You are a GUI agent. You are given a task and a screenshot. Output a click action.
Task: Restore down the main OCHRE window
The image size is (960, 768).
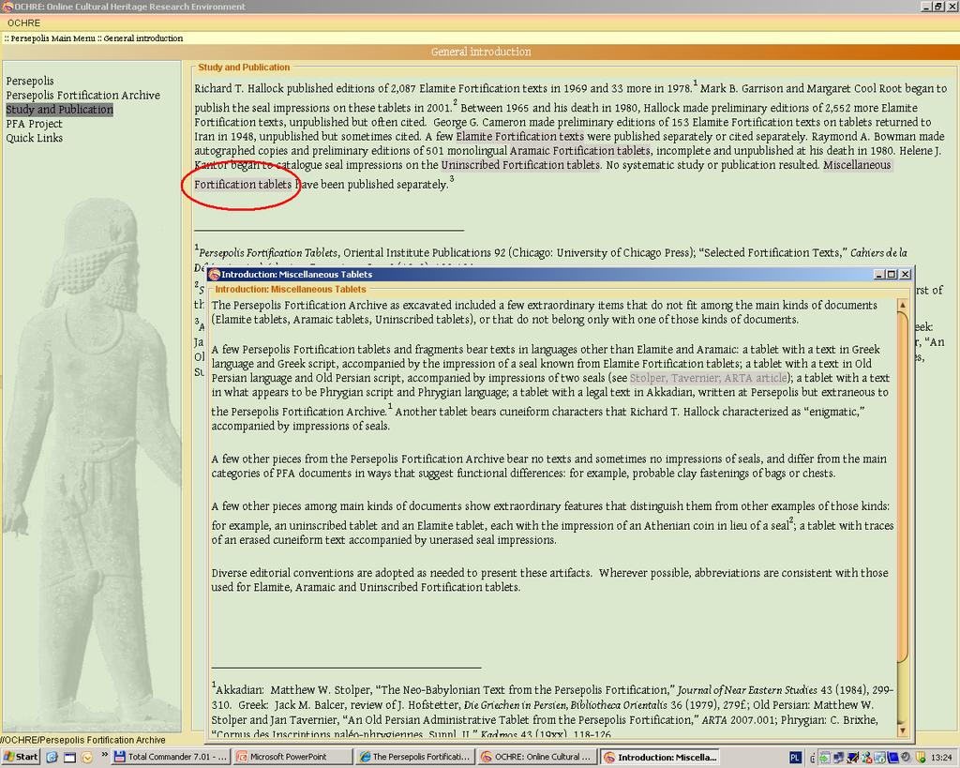tap(938, 7)
